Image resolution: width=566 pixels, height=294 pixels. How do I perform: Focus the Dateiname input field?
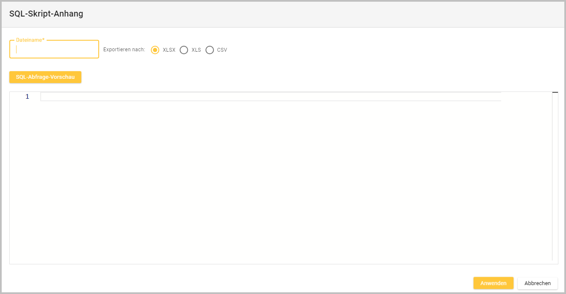pos(54,50)
